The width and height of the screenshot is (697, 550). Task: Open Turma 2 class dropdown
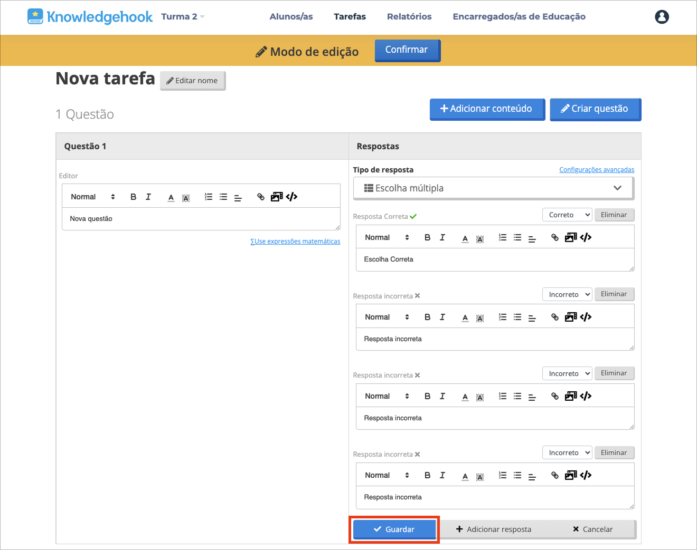[183, 17]
